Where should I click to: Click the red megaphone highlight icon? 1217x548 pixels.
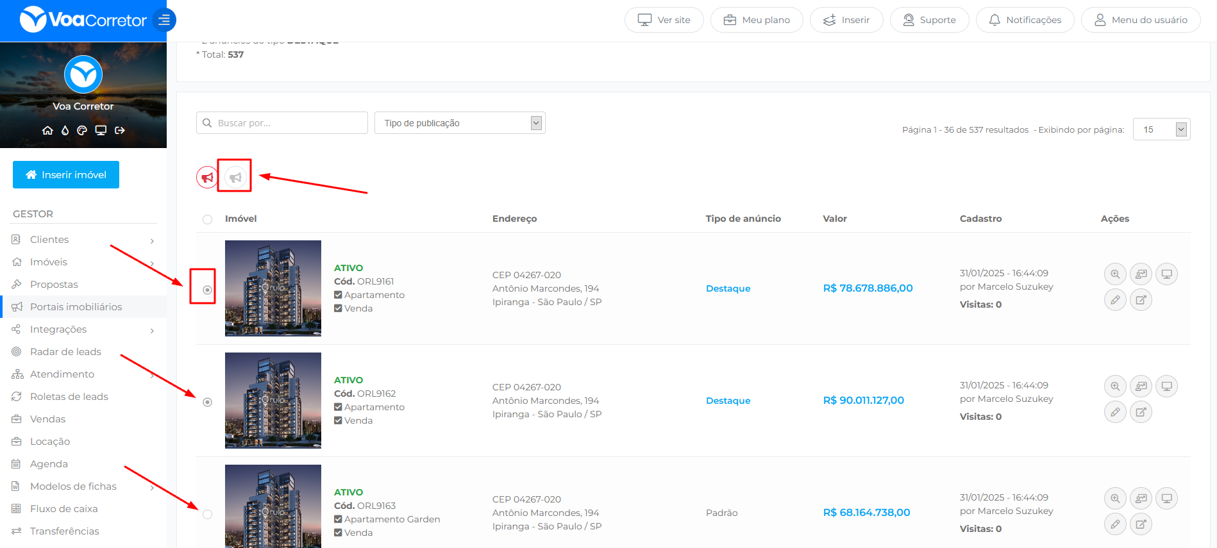coord(207,177)
